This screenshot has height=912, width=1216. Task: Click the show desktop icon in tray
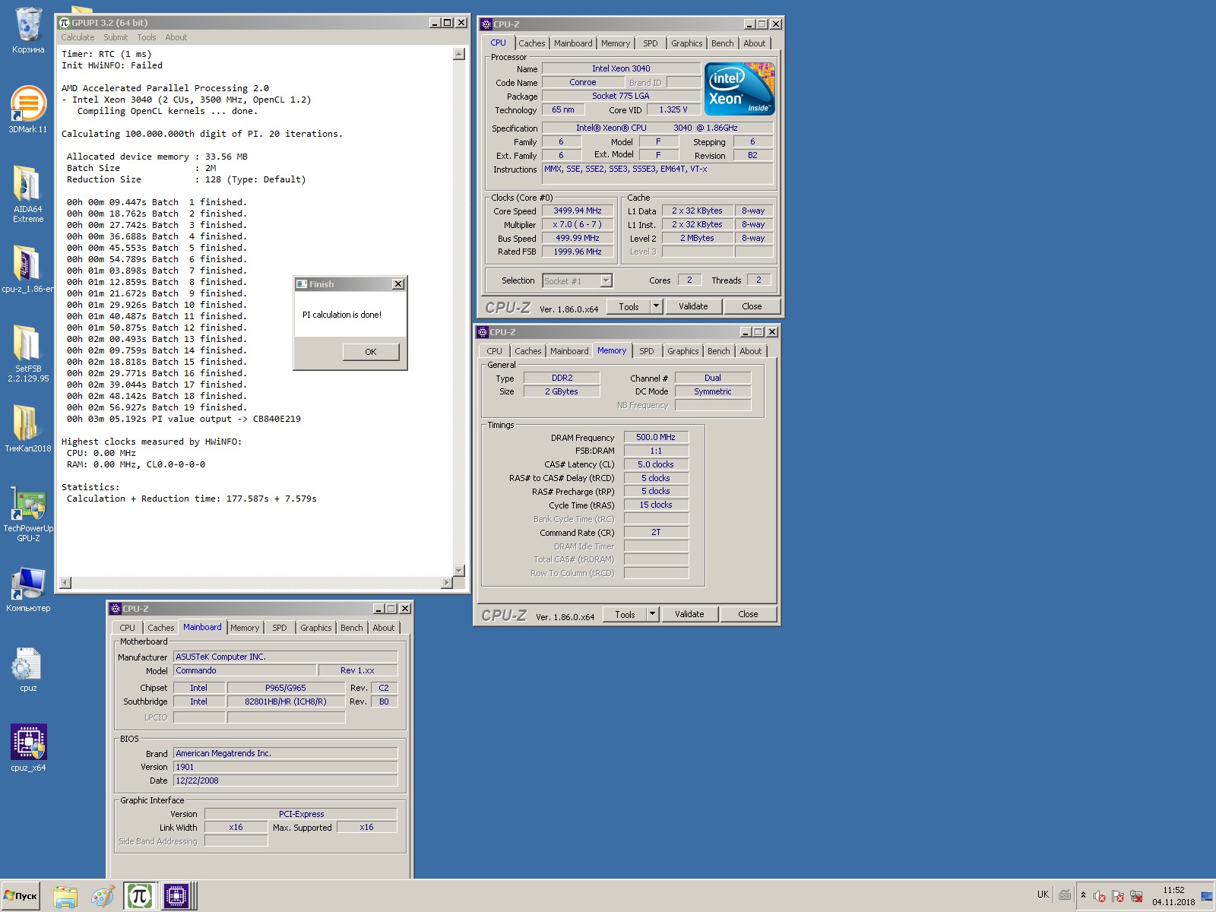(x=1206, y=896)
